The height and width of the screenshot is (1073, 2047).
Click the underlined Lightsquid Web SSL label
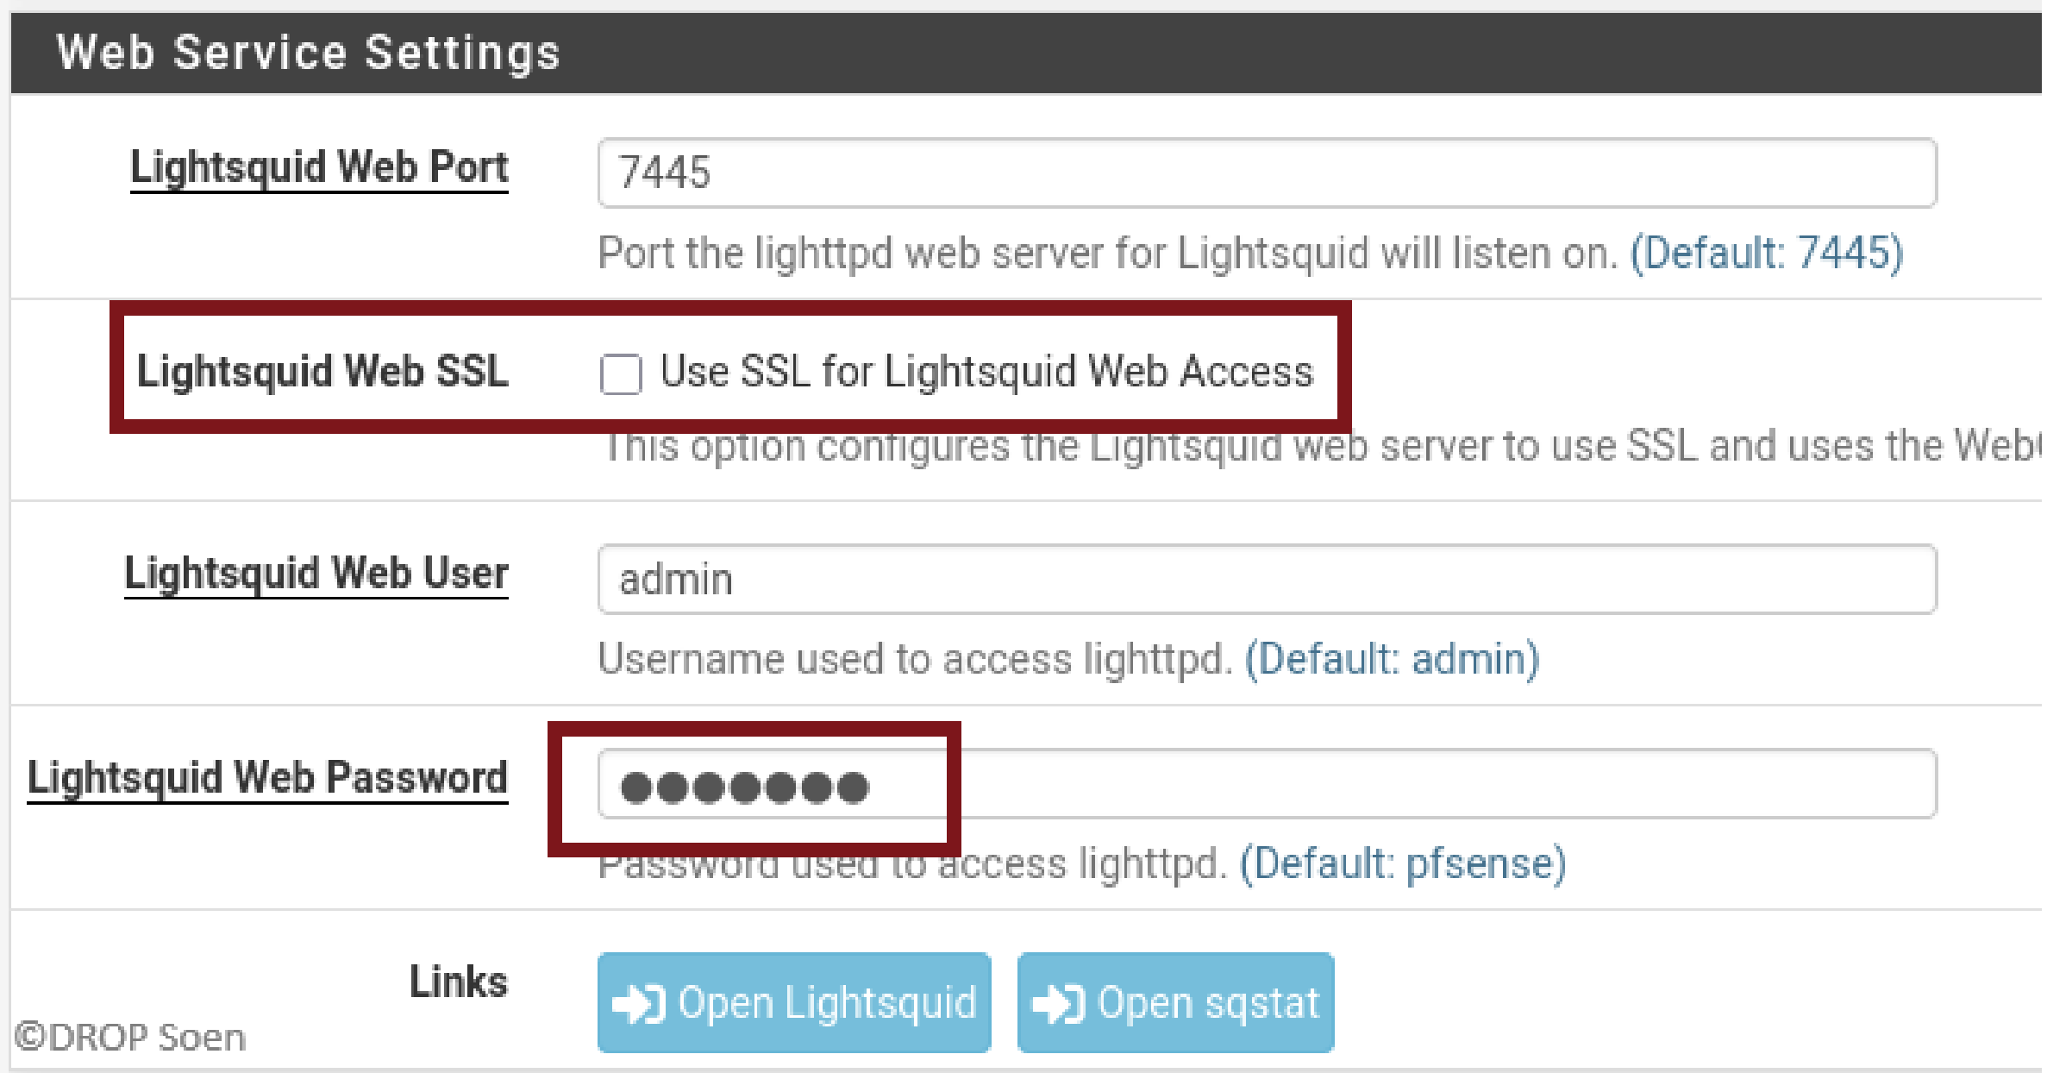324,372
